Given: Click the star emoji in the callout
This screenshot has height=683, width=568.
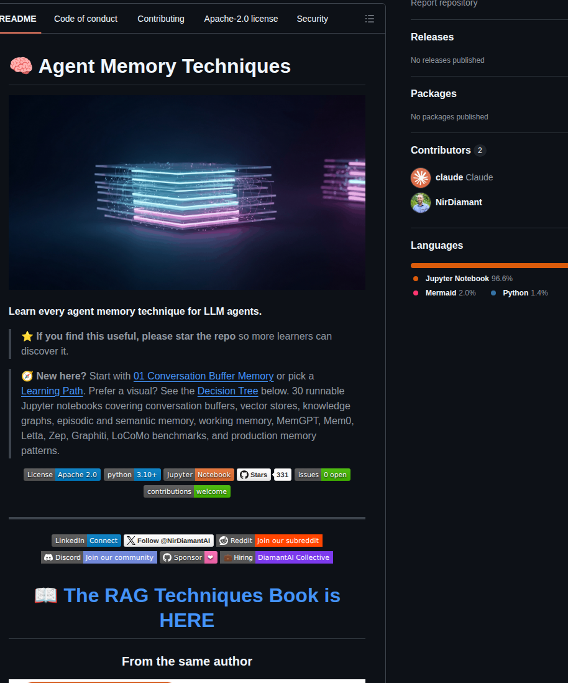Looking at the screenshot, I should coord(27,337).
